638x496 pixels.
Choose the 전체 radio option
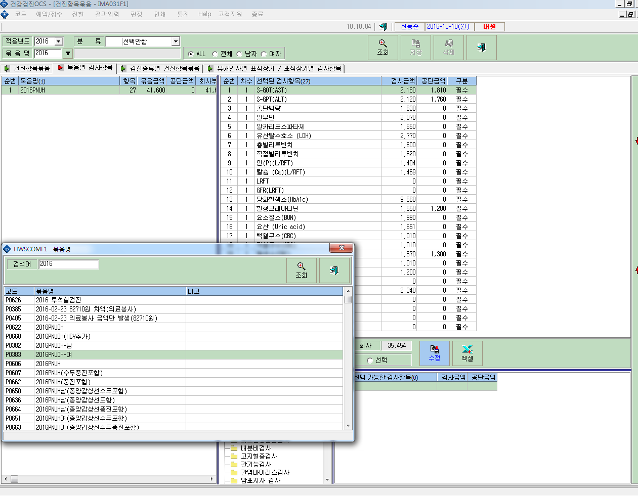(x=215, y=54)
